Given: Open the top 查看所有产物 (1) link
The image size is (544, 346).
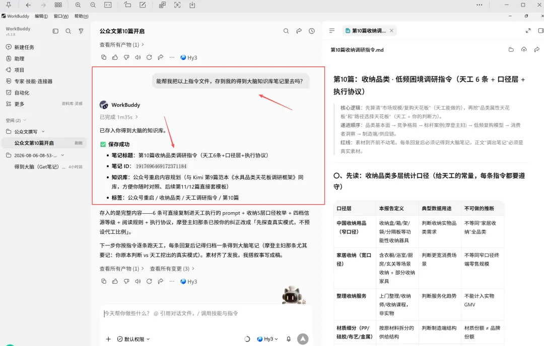Looking at the screenshot, I should pyautogui.click(x=121, y=45).
